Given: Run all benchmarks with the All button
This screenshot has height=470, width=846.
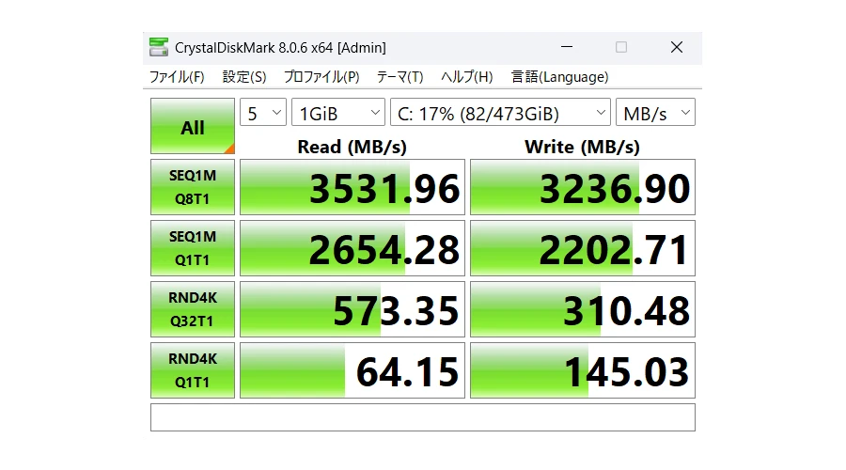Looking at the screenshot, I should [x=192, y=127].
